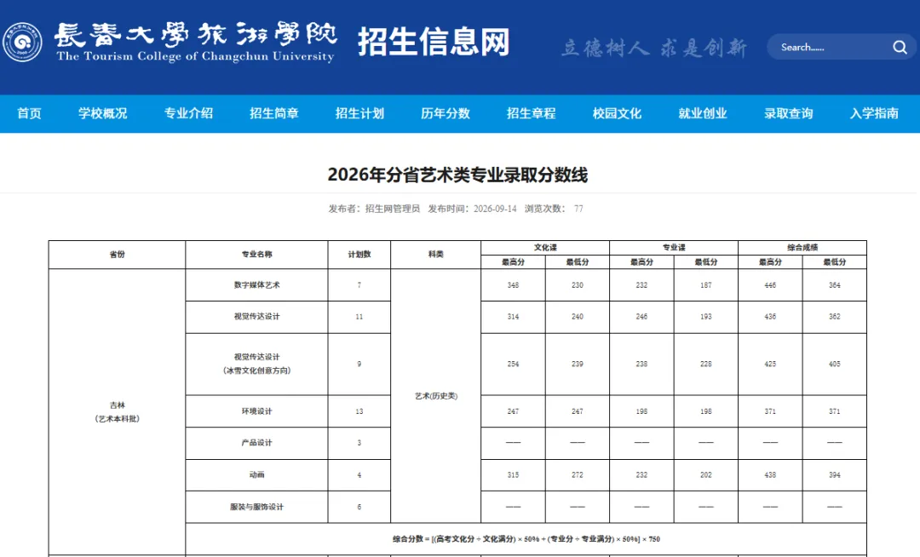Viewport: 920px width, 557px height.
Task: Click the score 187 cell
Action: [x=706, y=285]
